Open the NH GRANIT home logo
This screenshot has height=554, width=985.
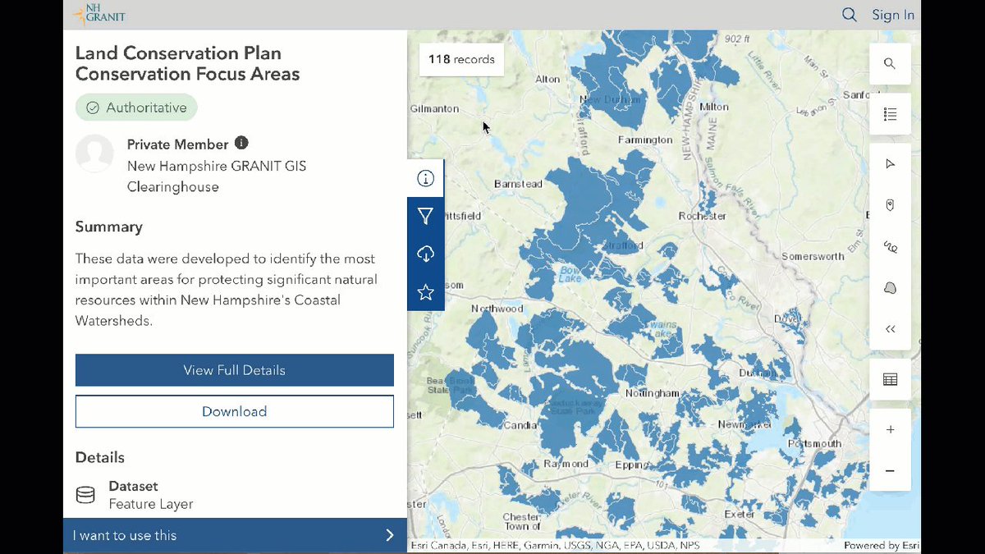coord(98,14)
